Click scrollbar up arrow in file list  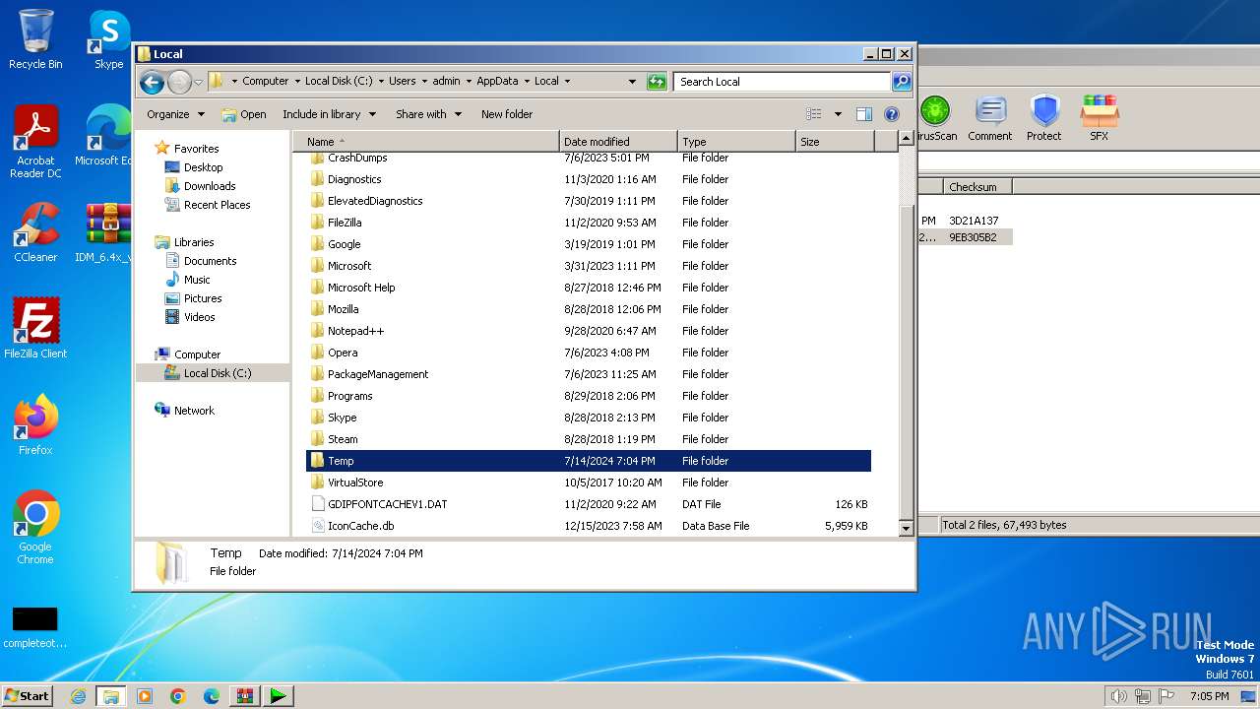907,140
